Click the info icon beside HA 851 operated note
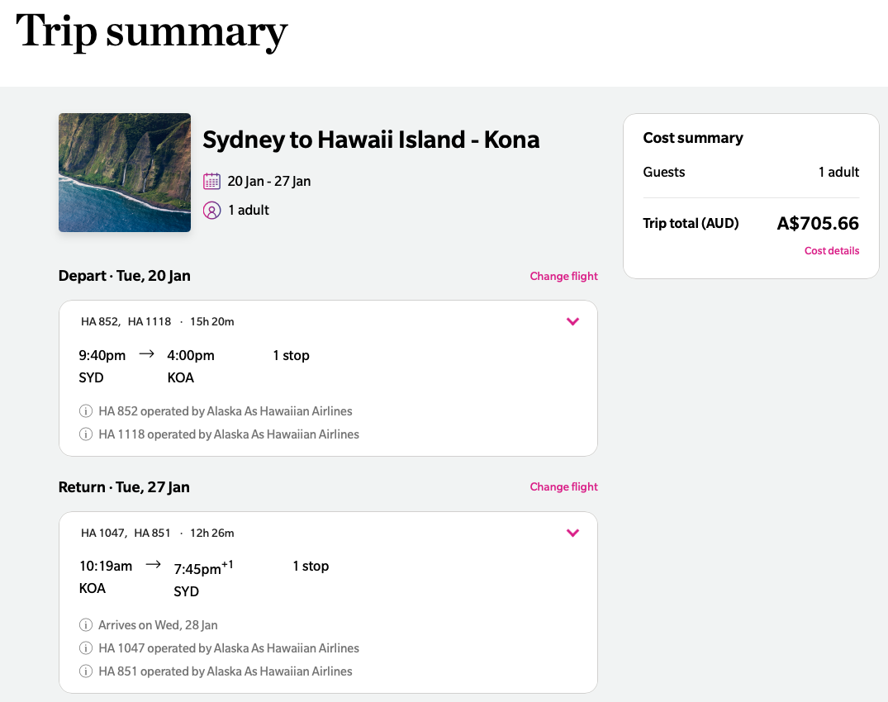Viewport: 888px width, 702px height. (86, 671)
